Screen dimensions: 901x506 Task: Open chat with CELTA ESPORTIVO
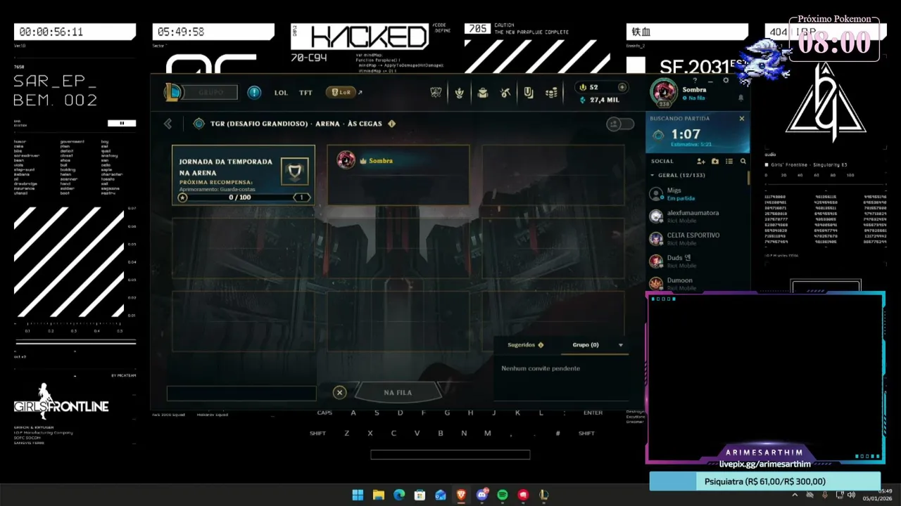(695, 238)
